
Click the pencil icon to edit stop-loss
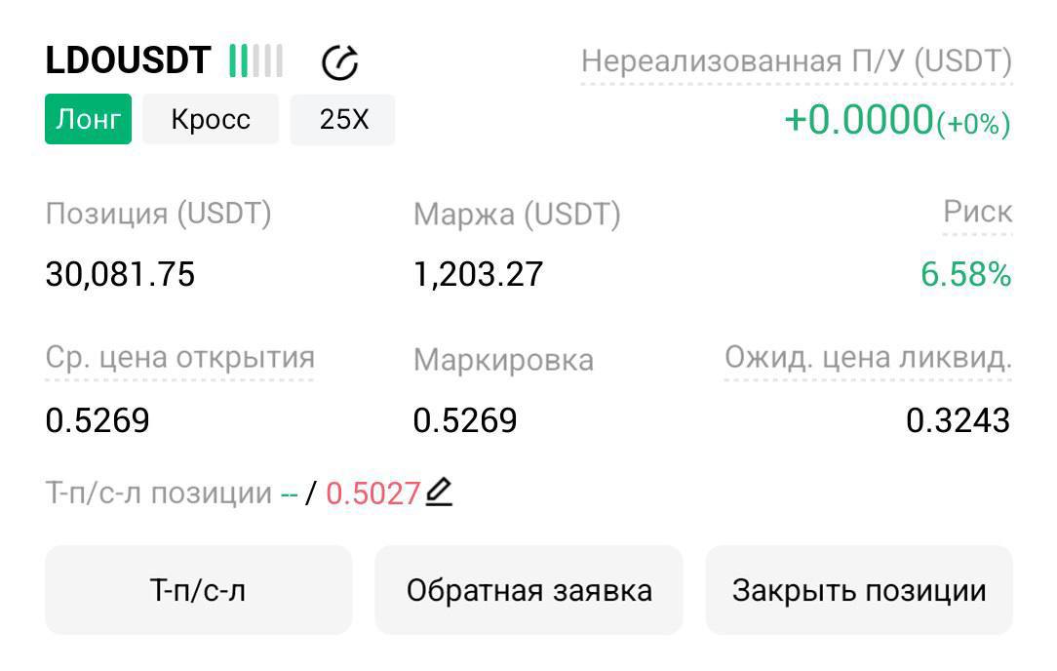click(440, 493)
